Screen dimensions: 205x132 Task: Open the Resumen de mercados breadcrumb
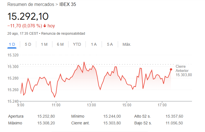[30, 5]
